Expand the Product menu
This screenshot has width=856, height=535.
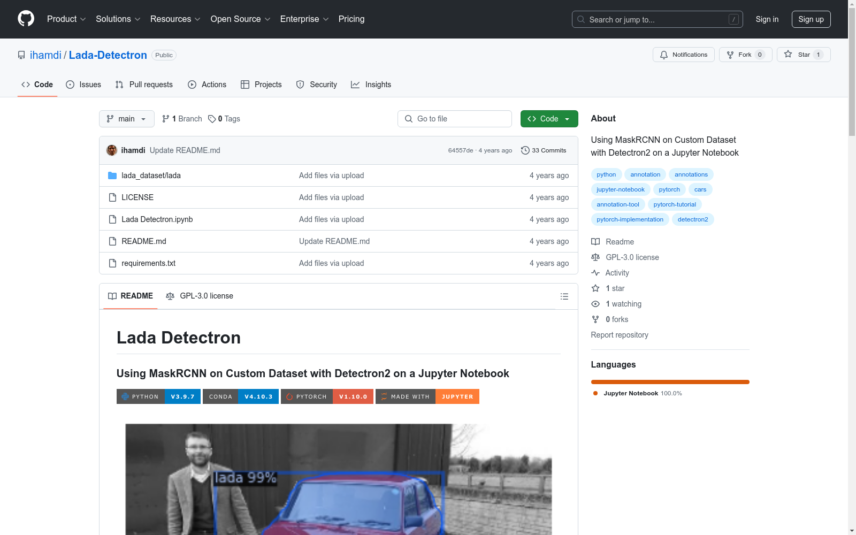point(66,19)
